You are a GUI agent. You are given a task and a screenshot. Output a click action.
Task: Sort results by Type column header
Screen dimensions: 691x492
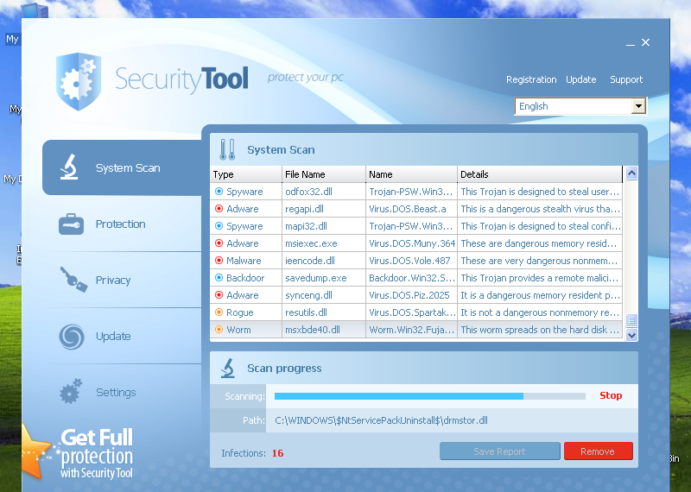pyautogui.click(x=246, y=174)
